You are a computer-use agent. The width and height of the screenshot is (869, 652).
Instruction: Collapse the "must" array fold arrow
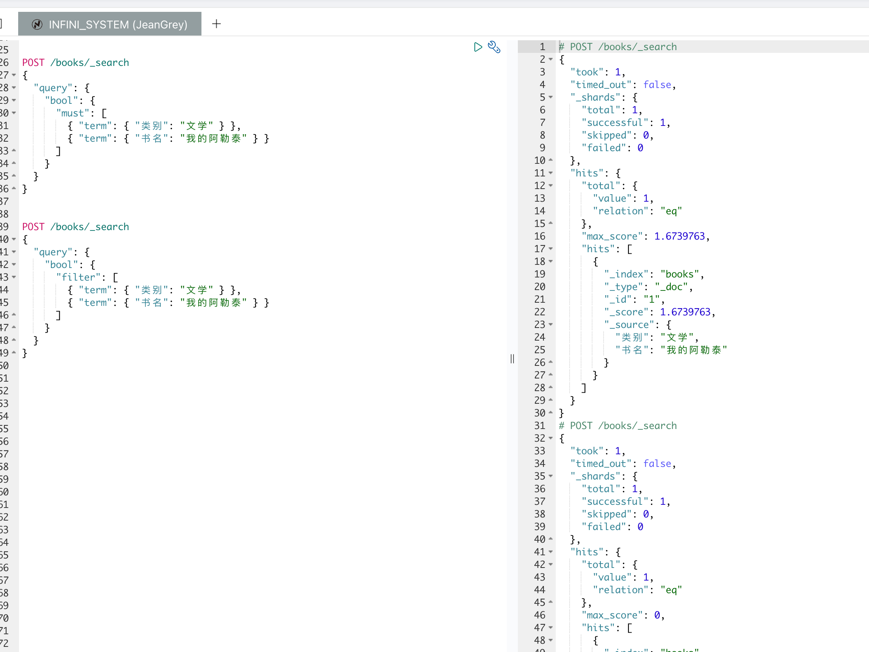(x=14, y=113)
